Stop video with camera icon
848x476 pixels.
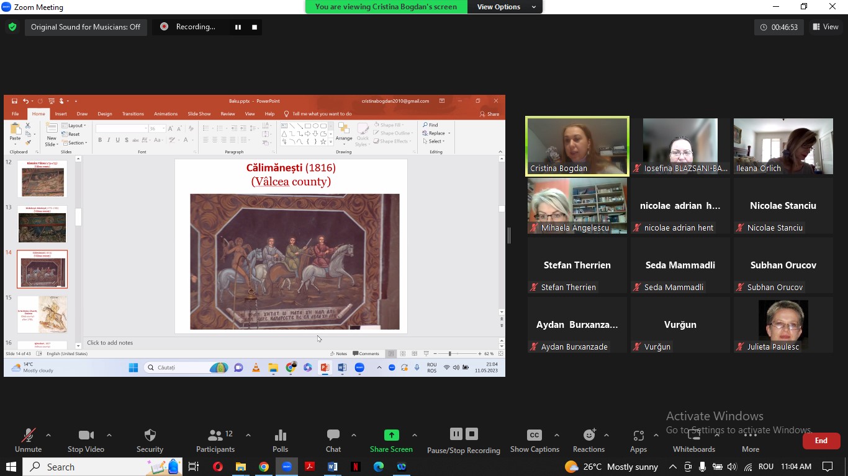pyautogui.click(x=86, y=441)
